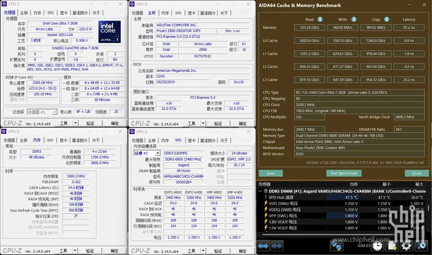Image resolution: width=432 pixels, height=255 pixels.
Task: Click 确定 in CPU-Z mainboard window
Action: tap(242, 123)
